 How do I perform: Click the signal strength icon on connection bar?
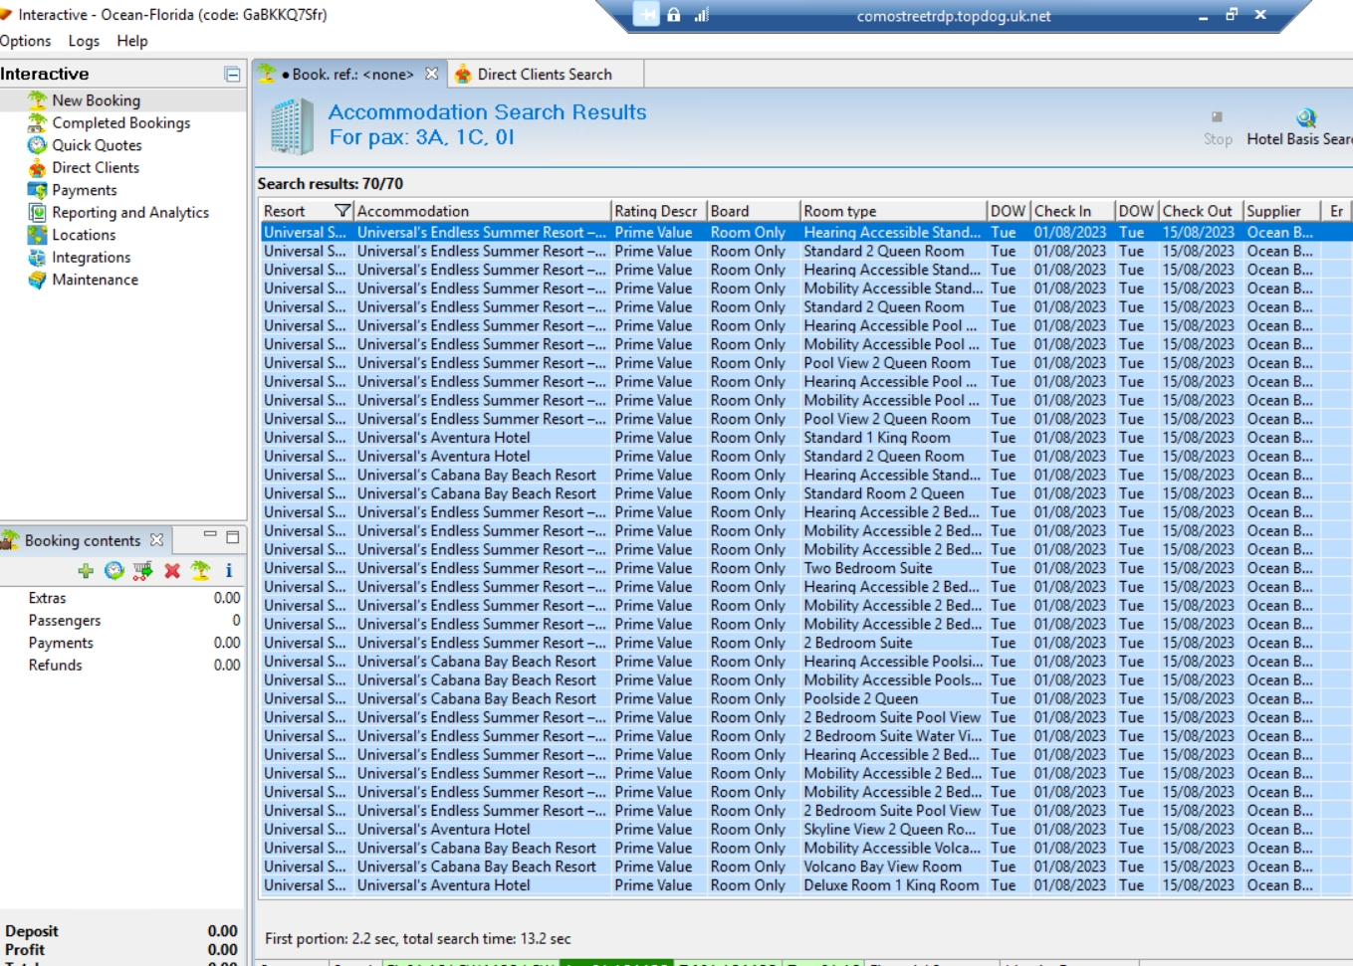(702, 15)
